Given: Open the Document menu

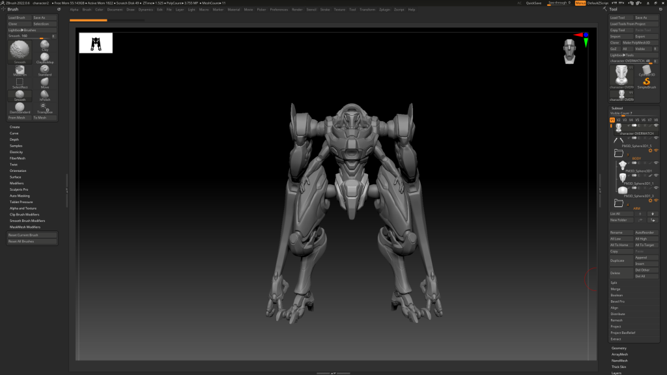Looking at the screenshot, I should click(115, 9).
